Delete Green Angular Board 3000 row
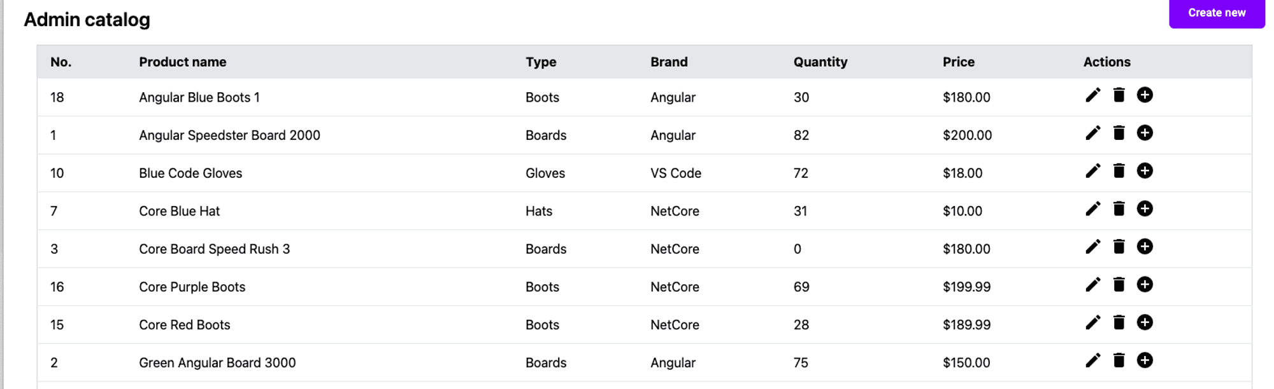 click(1119, 360)
